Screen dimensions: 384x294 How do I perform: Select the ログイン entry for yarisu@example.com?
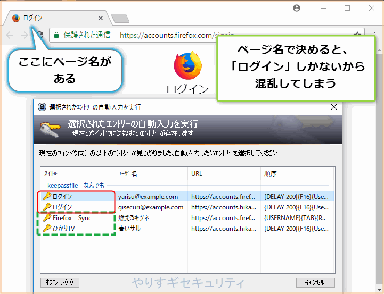[x=187, y=197]
